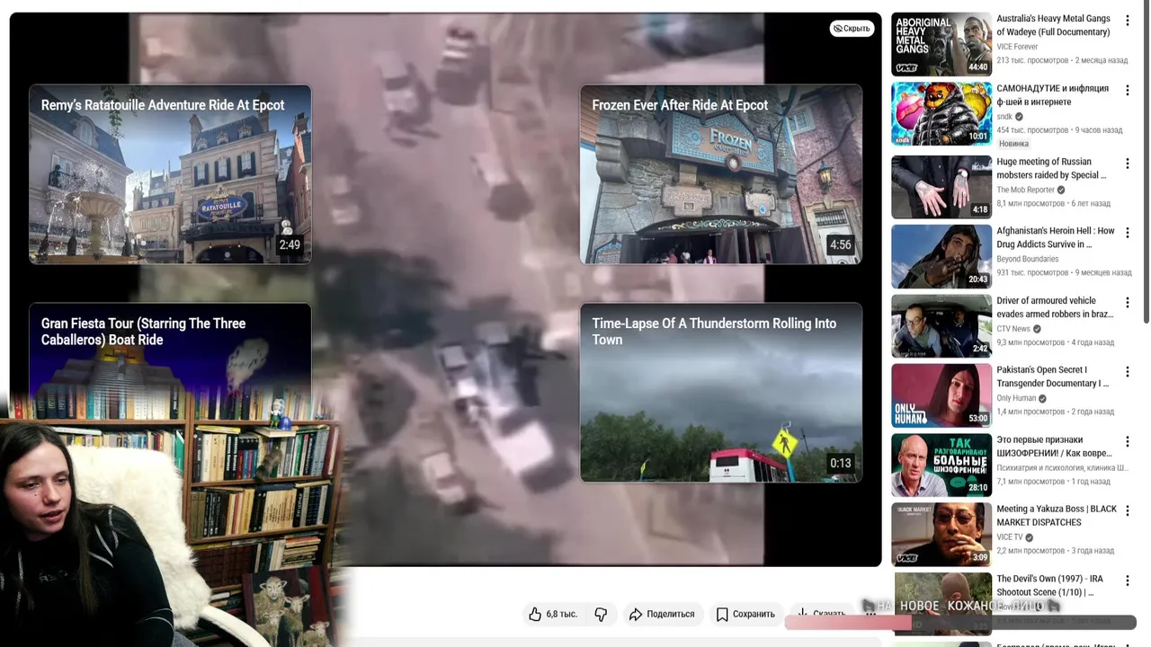Open Australia's Heavy Metal Gangs video thumbnail
The height and width of the screenshot is (647, 1151).
941,44
